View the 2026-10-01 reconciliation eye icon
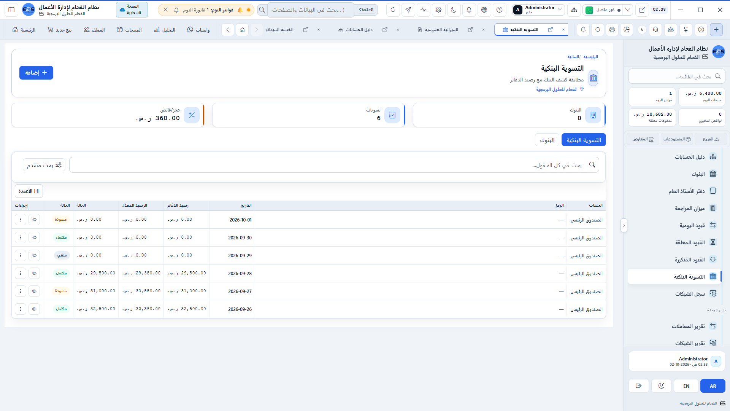The height and width of the screenshot is (411, 730). tap(34, 220)
